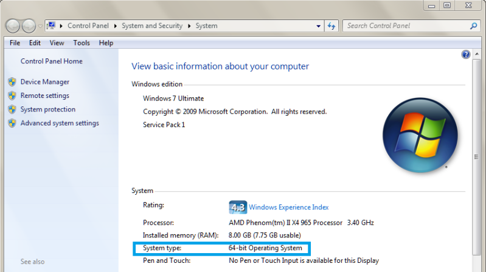The width and height of the screenshot is (486, 272).
Task: Click the System breadcrumb item
Action: pyautogui.click(x=206, y=26)
